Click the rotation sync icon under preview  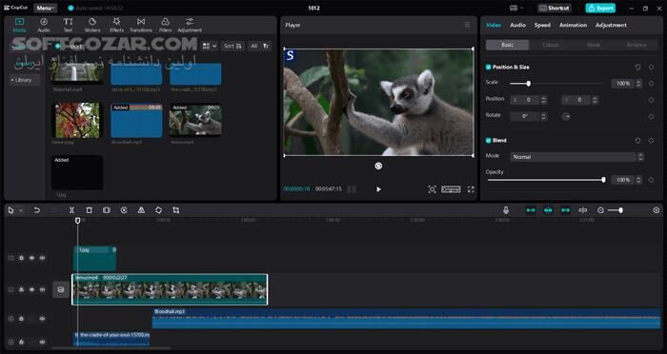click(378, 166)
